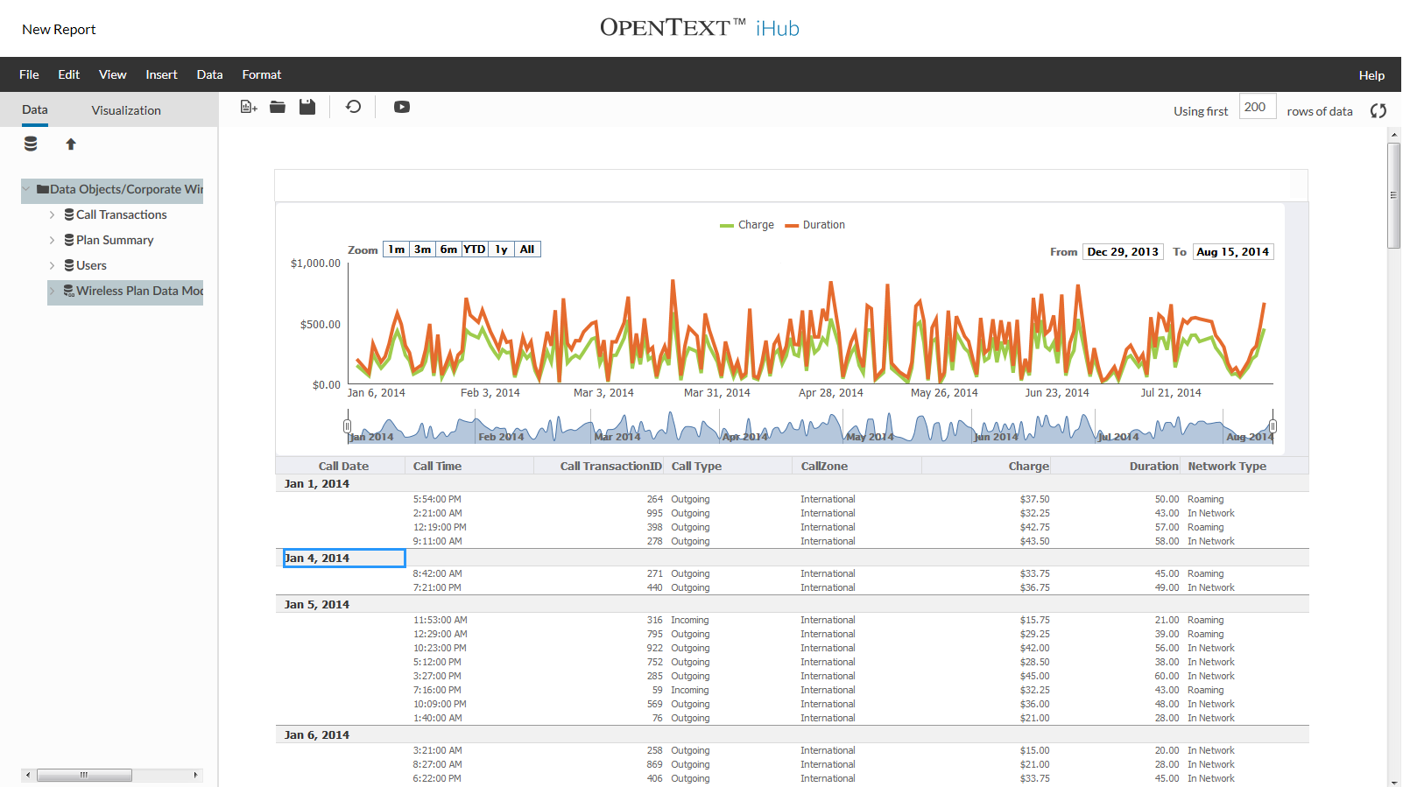Open an existing report via folder icon

pos(278,107)
